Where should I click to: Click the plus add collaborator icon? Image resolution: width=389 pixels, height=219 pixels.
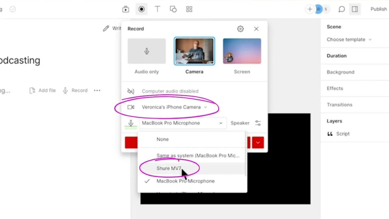tap(310, 9)
